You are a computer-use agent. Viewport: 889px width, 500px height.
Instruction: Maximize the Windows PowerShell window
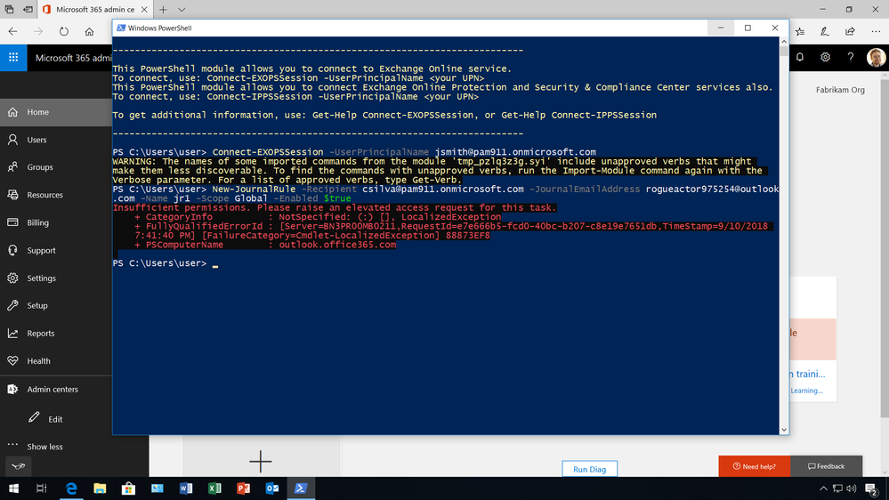click(x=748, y=28)
